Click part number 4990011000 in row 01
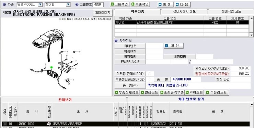The width and height of the screenshot is (254, 128). pyautogui.click(x=26, y=124)
